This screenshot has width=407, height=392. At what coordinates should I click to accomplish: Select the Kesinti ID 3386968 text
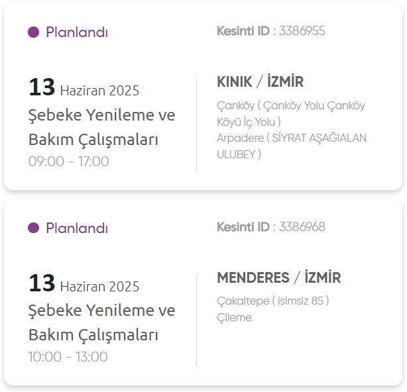point(271,226)
